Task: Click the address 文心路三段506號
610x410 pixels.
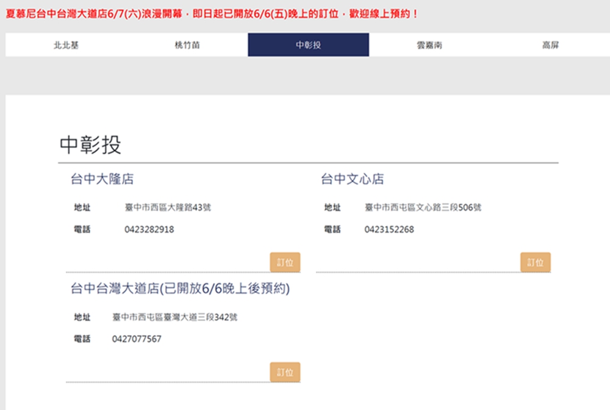Action: click(423, 208)
